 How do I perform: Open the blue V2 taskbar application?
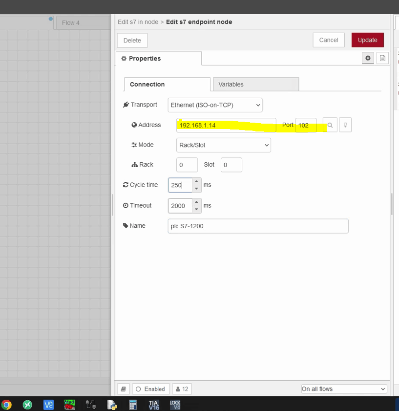[48, 405]
